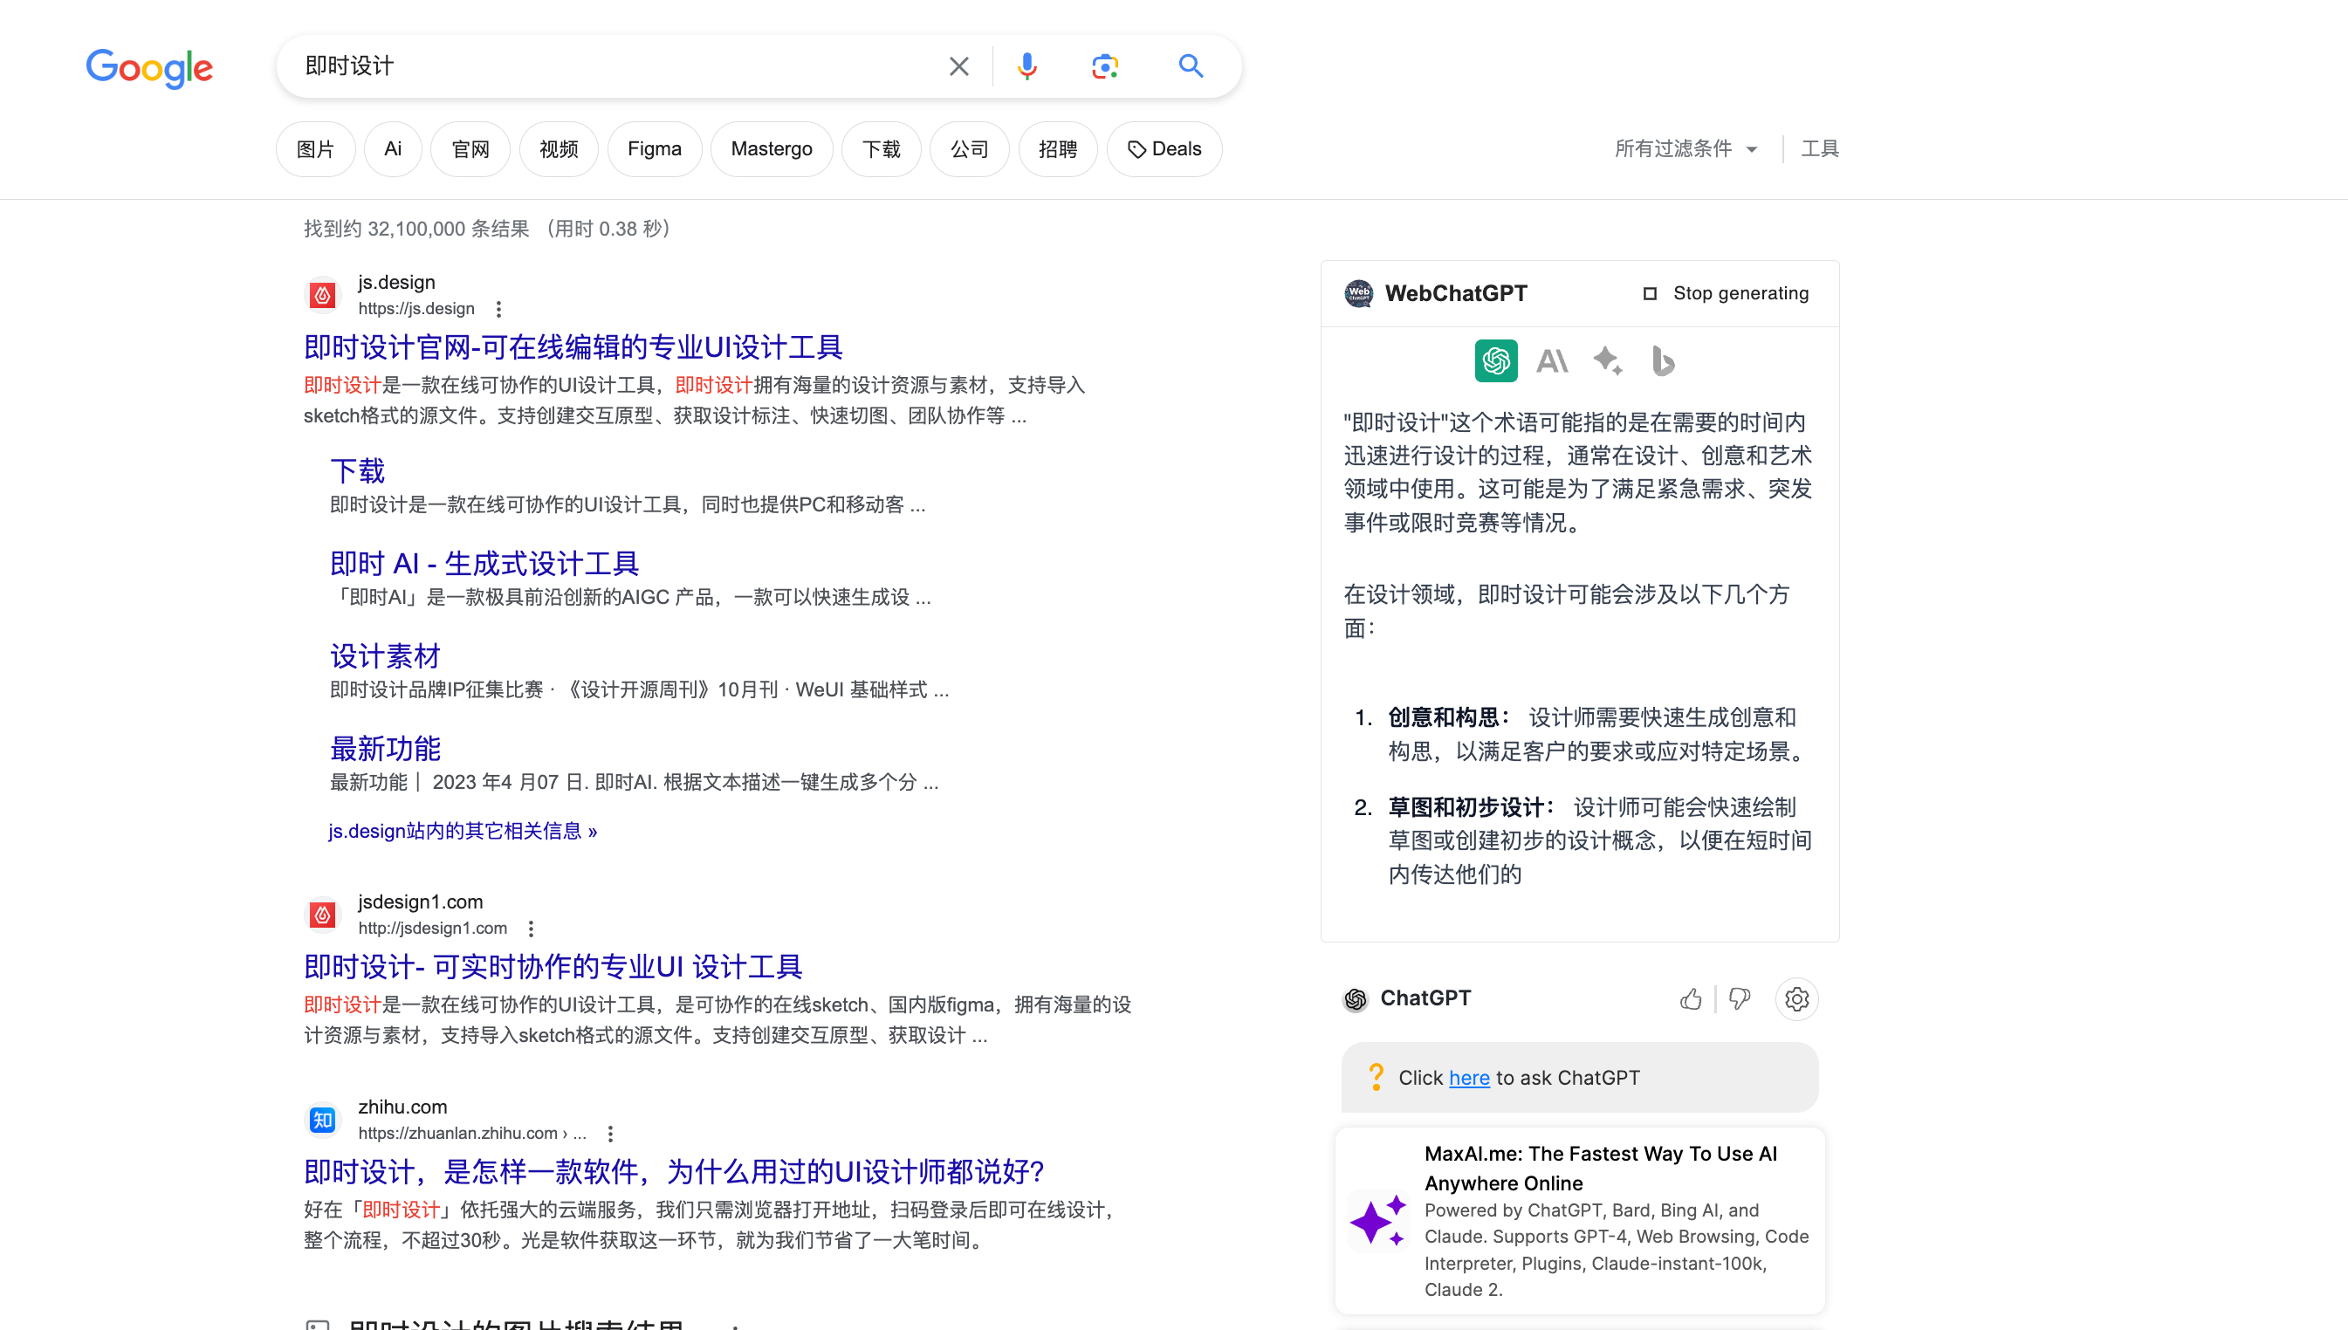Open 即时设计- 可实时协作的专业UI 设计工具 link
This screenshot has height=1330, width=2348.
pos(553,966)
